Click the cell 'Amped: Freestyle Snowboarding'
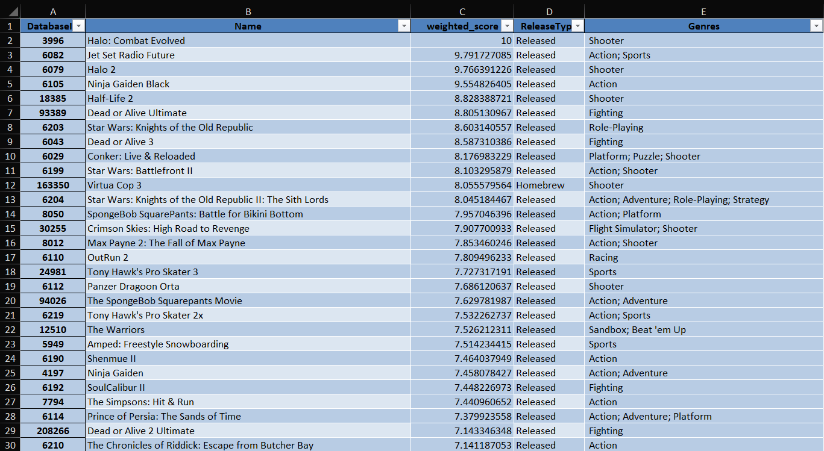Image resolution: width=824 pixels, height=451 pixels. [x=248, y=344]
